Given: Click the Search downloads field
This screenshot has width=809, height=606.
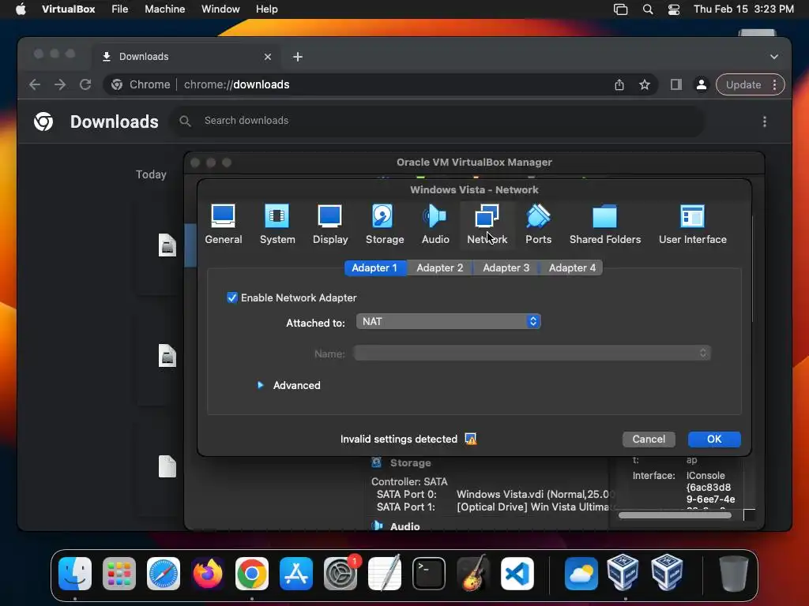Looking at the screenshot, I should [x=436, y=121].
